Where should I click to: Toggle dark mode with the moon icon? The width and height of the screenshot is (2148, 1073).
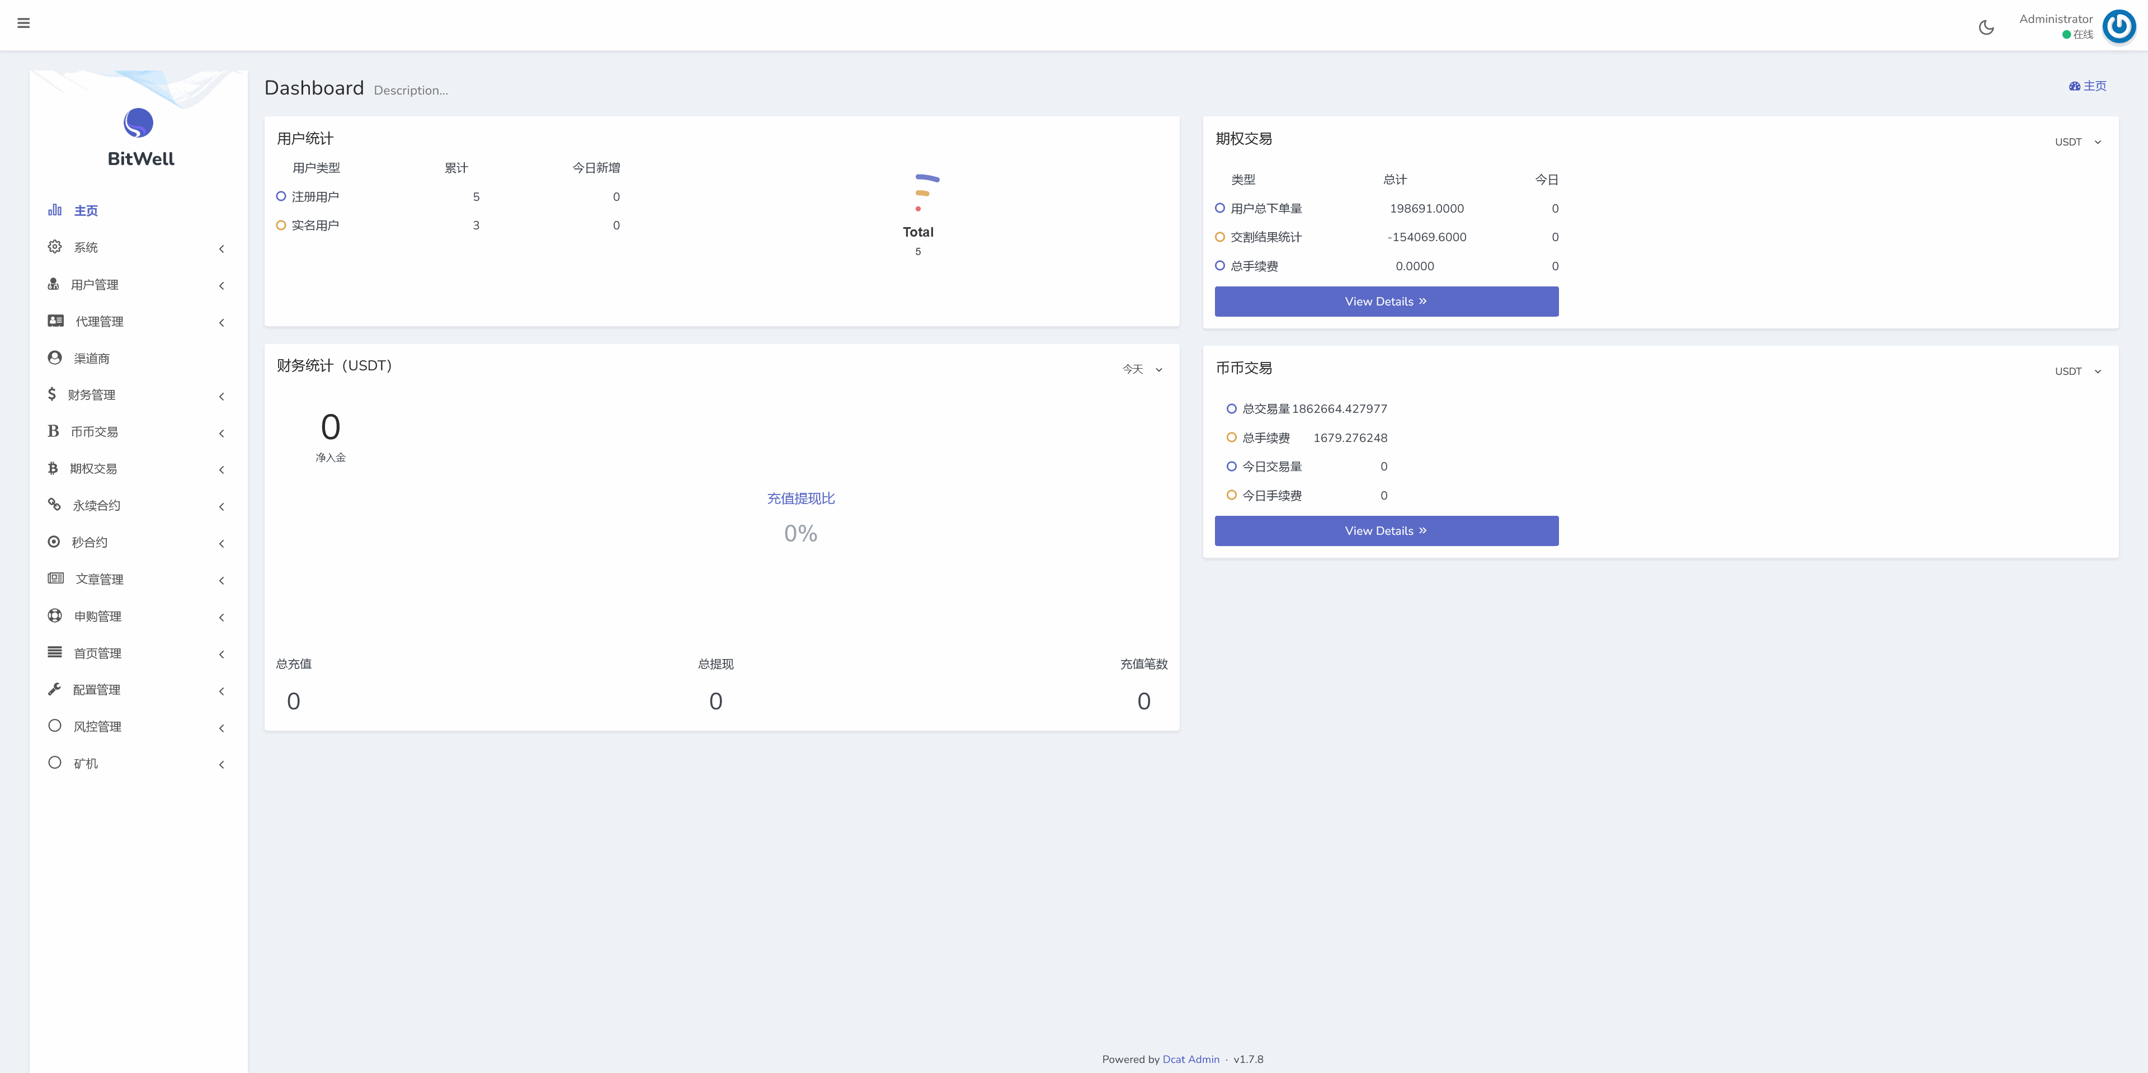pos(1987,26)
